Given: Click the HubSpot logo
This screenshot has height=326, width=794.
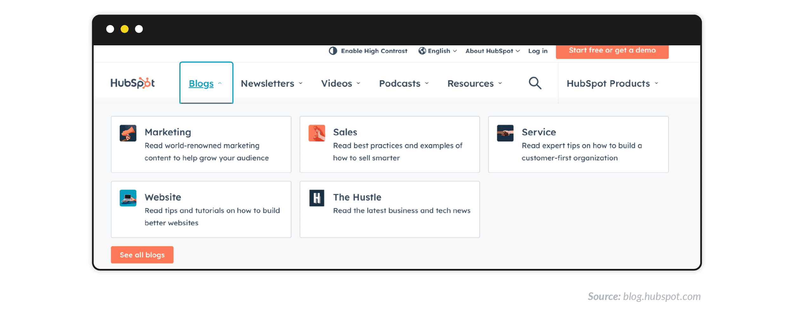Looking at the screenshot, I should [x=132, y=83].
